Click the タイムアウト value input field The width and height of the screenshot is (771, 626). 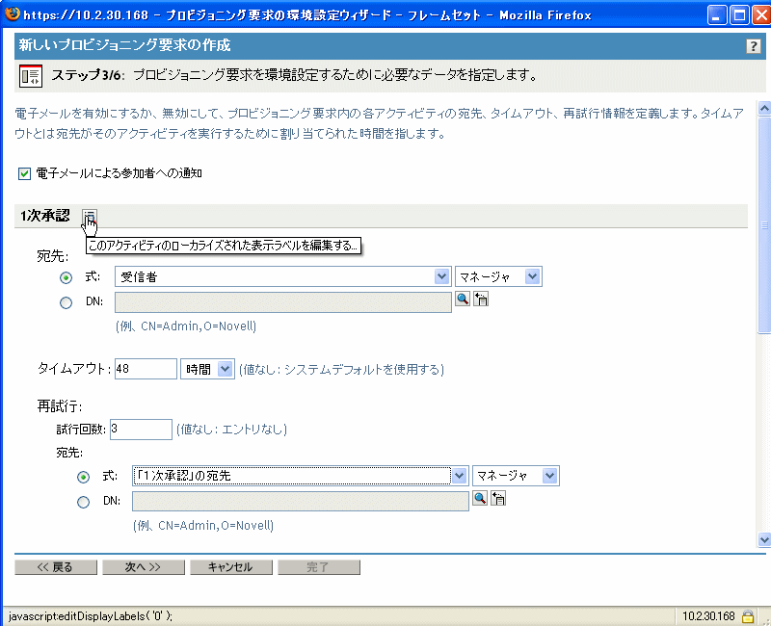pyautogui.click(x=145, y=368)
